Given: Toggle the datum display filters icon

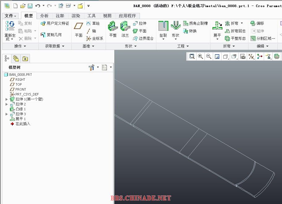Looking at the screenshot, I should click(251, 56).
